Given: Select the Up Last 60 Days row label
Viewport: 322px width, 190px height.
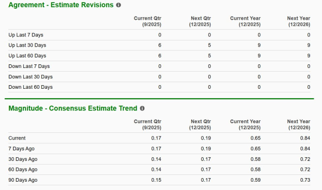Looking at the screenshot, I should coord(28,56).
